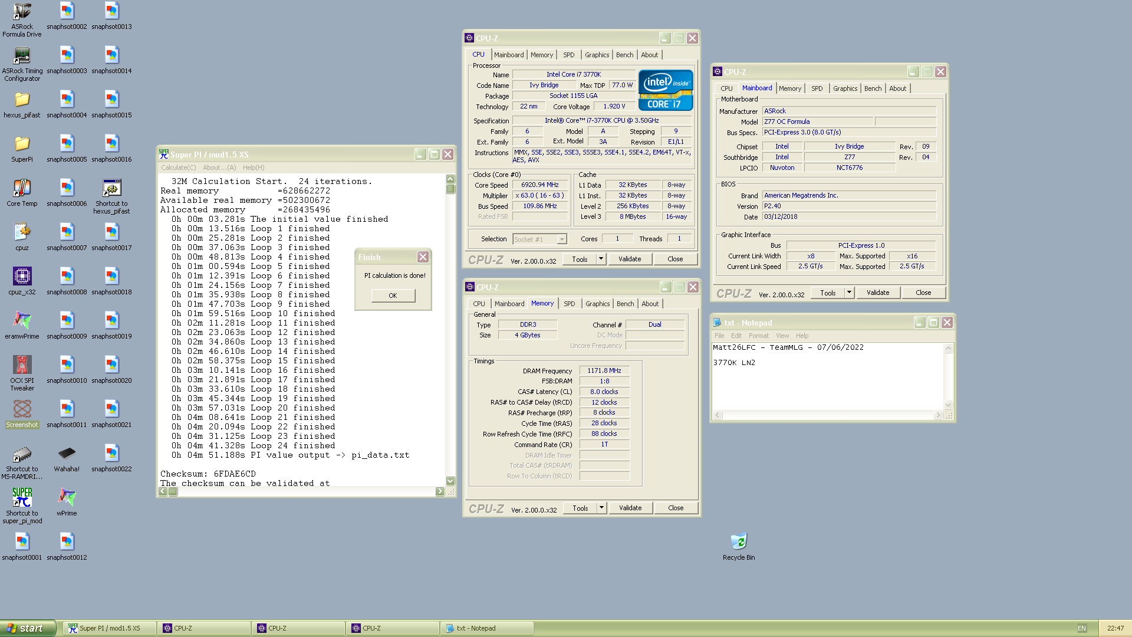Click system clock showing 22:47
Viewport: 1132px width, 637px height.
(1115, 628)
